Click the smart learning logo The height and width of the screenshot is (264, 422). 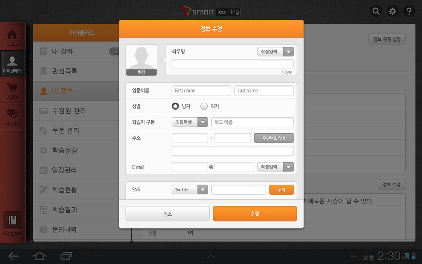coord(211,11)
